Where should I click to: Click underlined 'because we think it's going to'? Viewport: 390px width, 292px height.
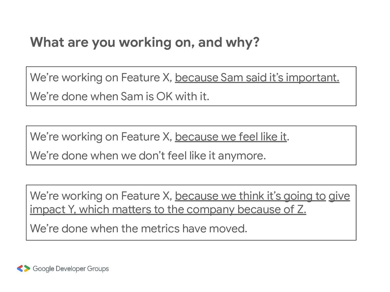point(250,196)
